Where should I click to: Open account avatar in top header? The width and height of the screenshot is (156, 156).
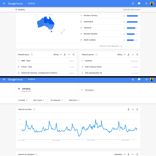click(x=152, y=4)
